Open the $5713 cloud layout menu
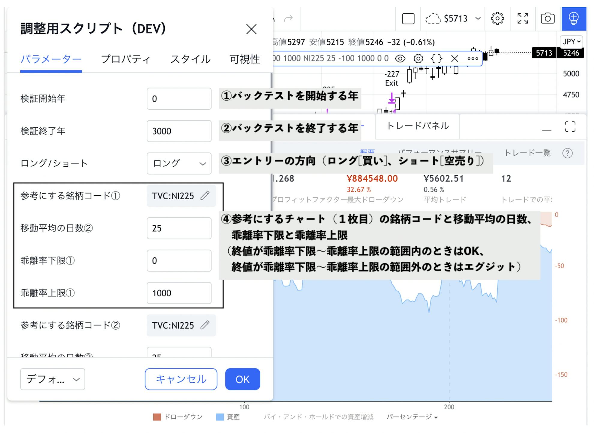Screen dimensions: 594x433 453,19
